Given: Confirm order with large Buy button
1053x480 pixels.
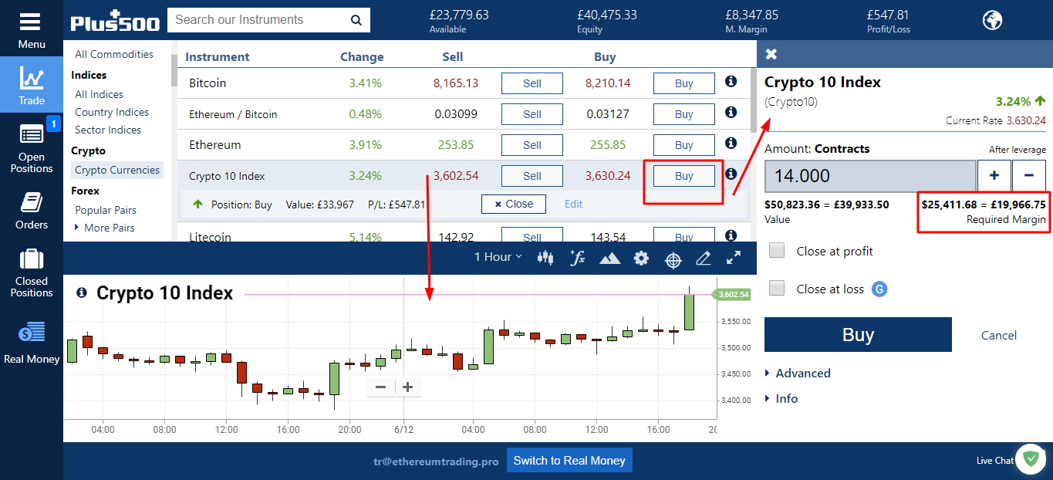Looking at the screenshot, I should [858, 335].
